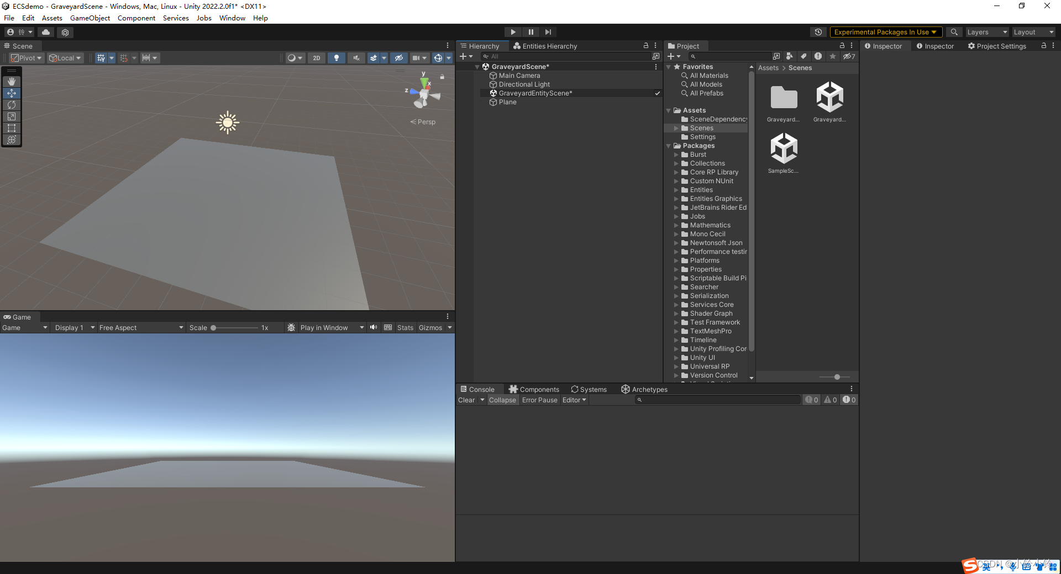Toggle Game view Stats button
Screen dimensions: 1061x574
[x=405, y=327]
